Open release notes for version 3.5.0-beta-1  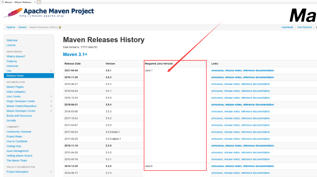[232, 132]
